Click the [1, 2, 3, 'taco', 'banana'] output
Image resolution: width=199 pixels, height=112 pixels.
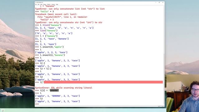(x=52, y=39)
